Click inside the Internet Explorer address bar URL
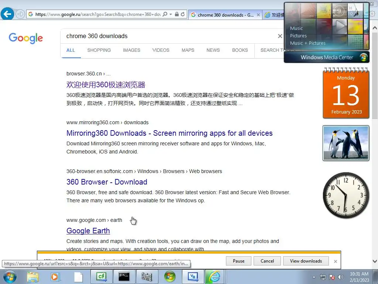 click(97, 14)
